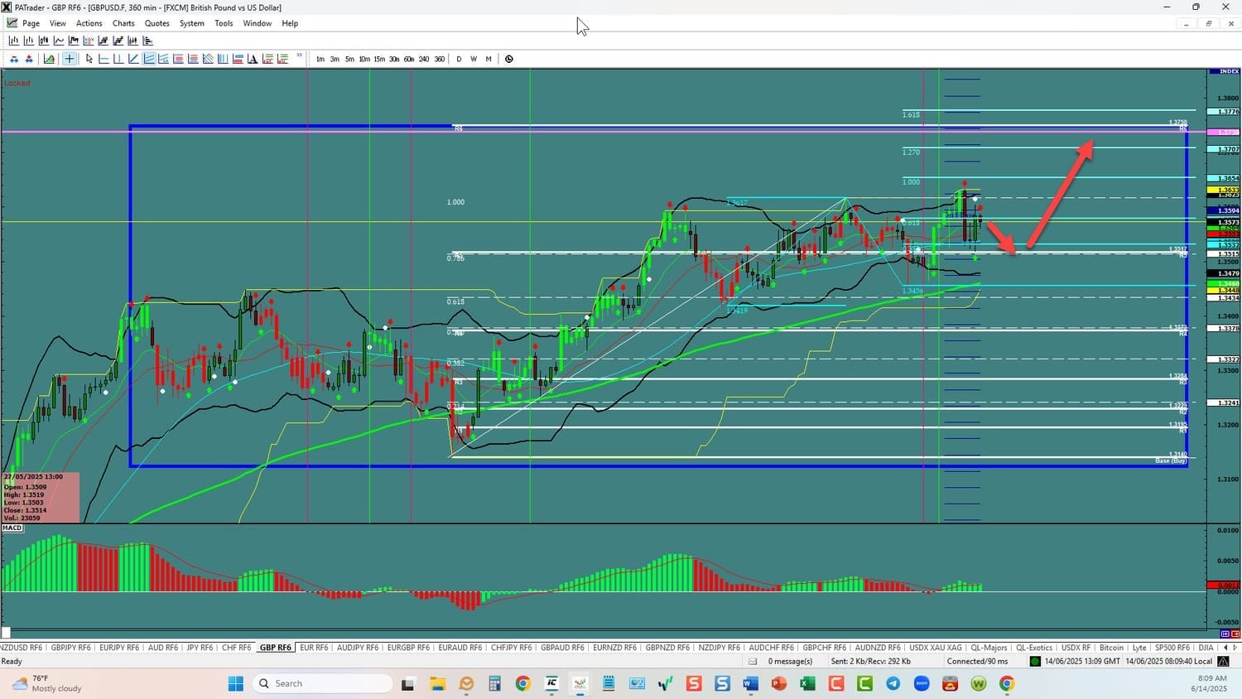
Task: Open the Charts menu dropdown
Action: pos(123,23)
